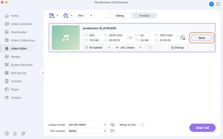Select the Merger icon in sidebar

tap(7, 57)
